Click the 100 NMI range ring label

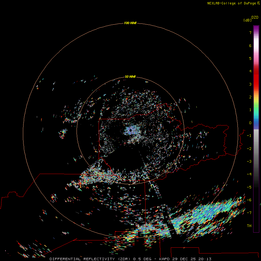(x=130, y=23)
